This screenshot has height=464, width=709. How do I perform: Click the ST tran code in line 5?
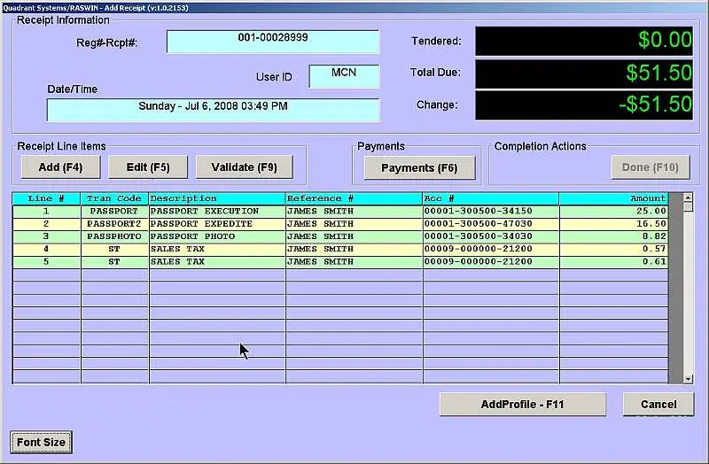pyautogui.click(x=114, y=262)
